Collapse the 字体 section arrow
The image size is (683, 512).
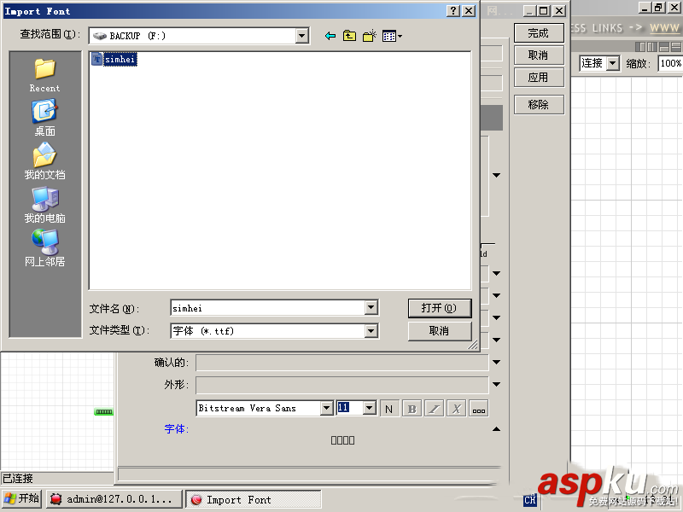[497, 429]
